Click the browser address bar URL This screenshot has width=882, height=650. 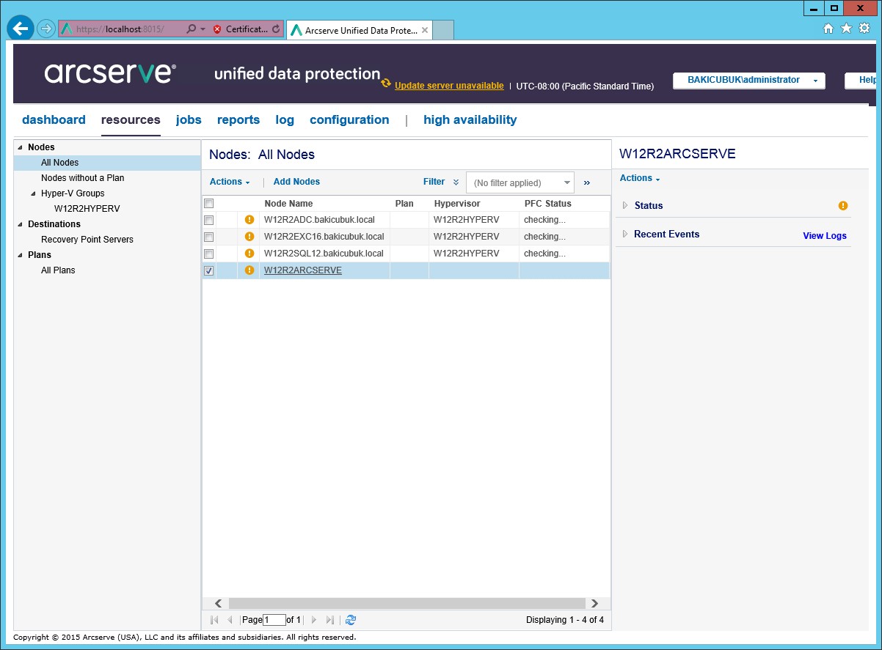click(x=120, y=29)
